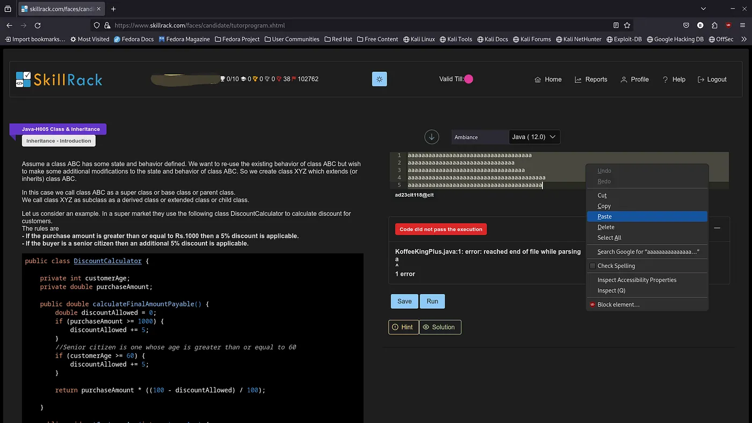Choose Cut from the context menu
Viewport: 752px width, 423px height.
tap(647, 195)
